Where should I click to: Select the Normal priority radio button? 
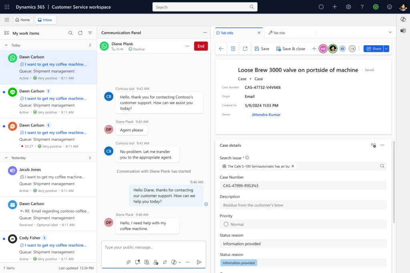227,224
